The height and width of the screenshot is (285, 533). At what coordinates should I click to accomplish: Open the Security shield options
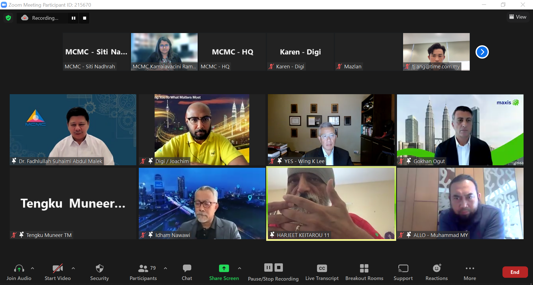[99, 272]
